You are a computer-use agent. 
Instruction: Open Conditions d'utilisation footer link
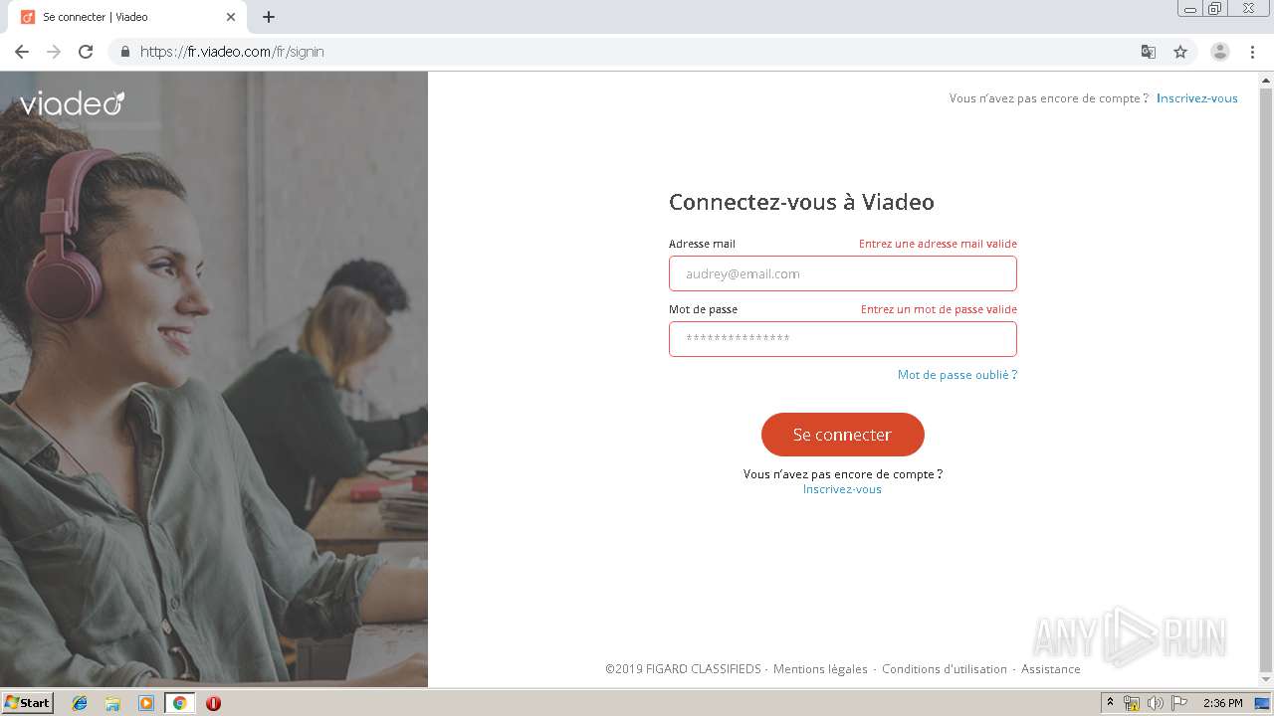coord(945,669)
